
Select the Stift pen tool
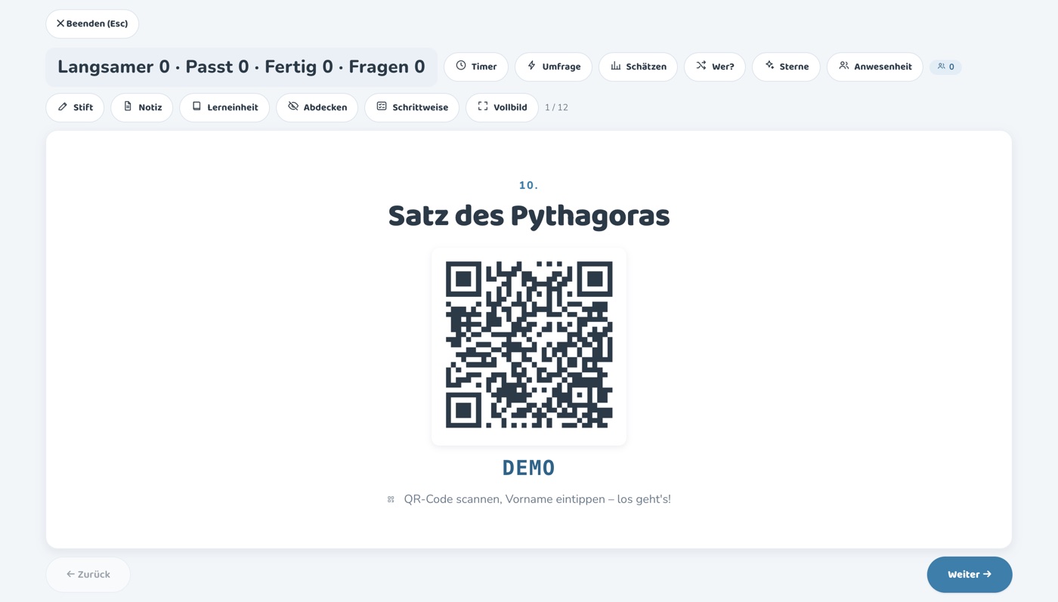(x=75, y=107)
